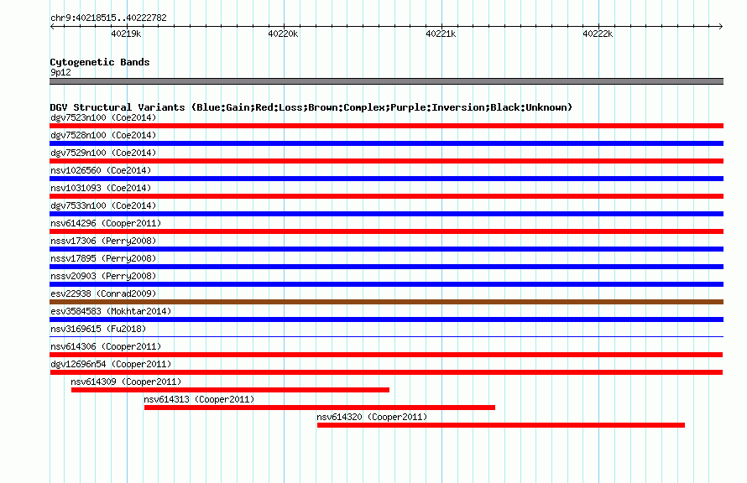Select the red bar under nsv614320
This screenshot has width=747, height=483.
(x=501, y=425)
